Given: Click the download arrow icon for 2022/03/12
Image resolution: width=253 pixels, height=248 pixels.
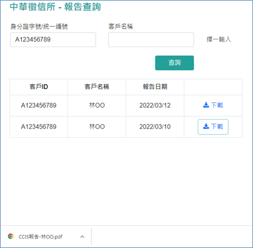Looking at the screenshot, I should tap(206, 105).
